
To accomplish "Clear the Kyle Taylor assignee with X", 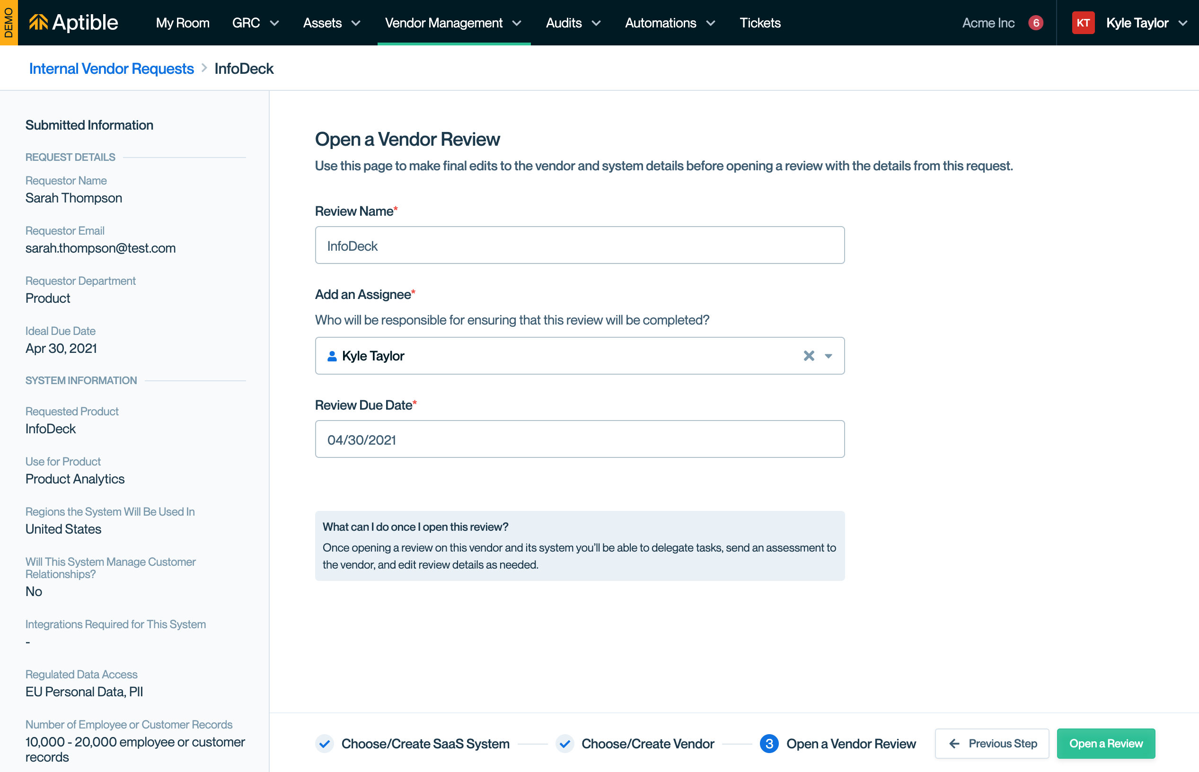I will 808,356.
